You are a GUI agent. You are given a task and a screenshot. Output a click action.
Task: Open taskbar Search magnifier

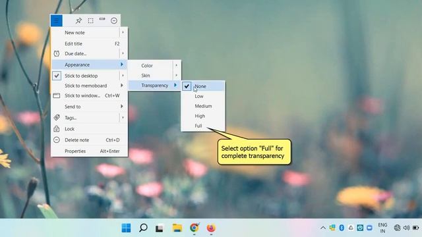click(x=143, y=228)
